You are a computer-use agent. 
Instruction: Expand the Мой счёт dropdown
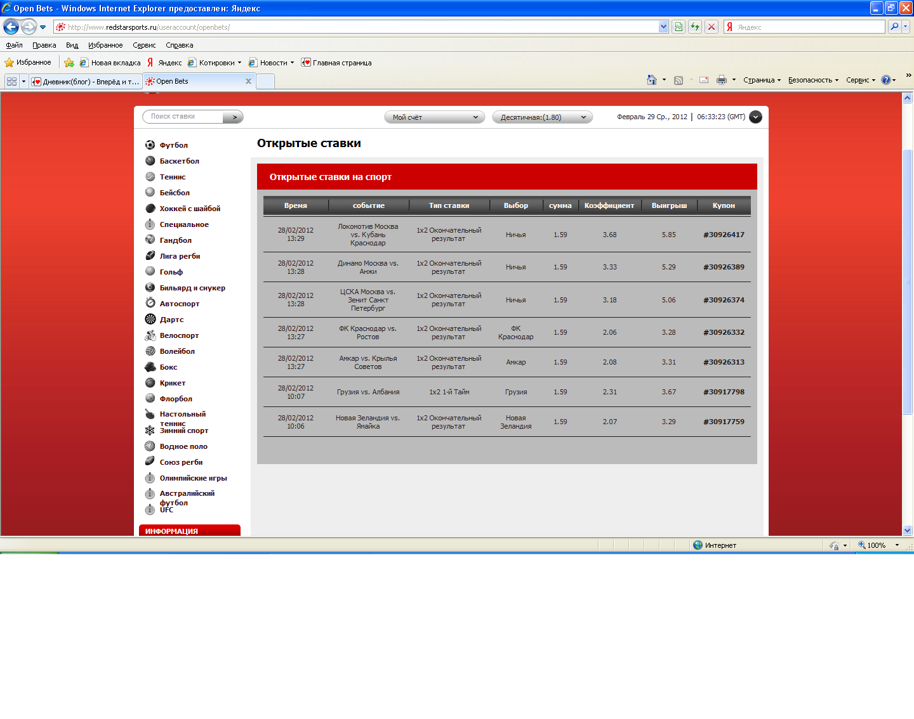coord(434,117)
